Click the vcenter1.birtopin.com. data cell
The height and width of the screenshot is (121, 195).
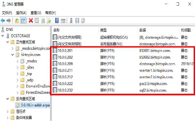pyautogui.click(x=156, y=71)
